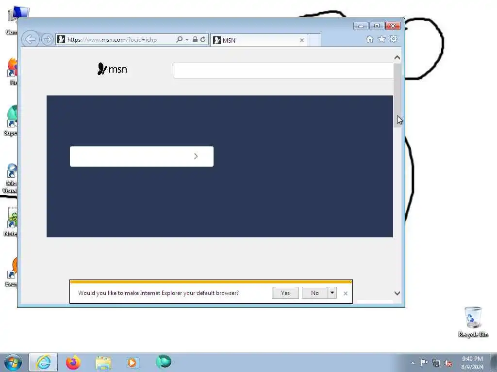Click the Forward navigation arrow
This screenshot has width=497, height=372.
[47, 40]
